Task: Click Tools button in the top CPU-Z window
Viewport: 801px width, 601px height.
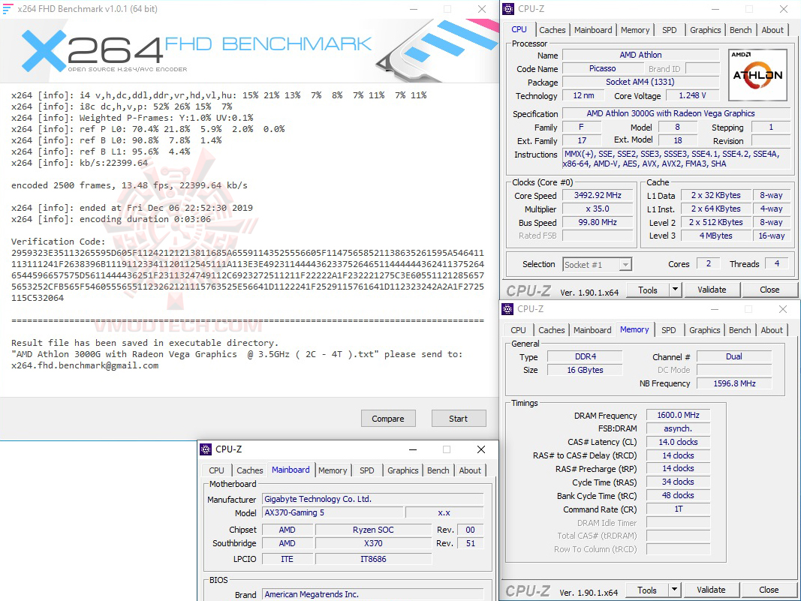Action: 648,290
